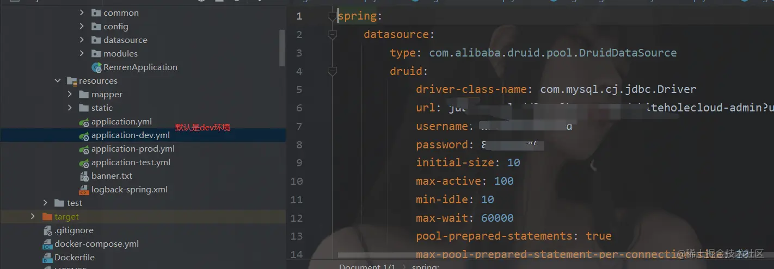
Task: Click the logback-spring.xml file icon
Action: coord(84,190)
